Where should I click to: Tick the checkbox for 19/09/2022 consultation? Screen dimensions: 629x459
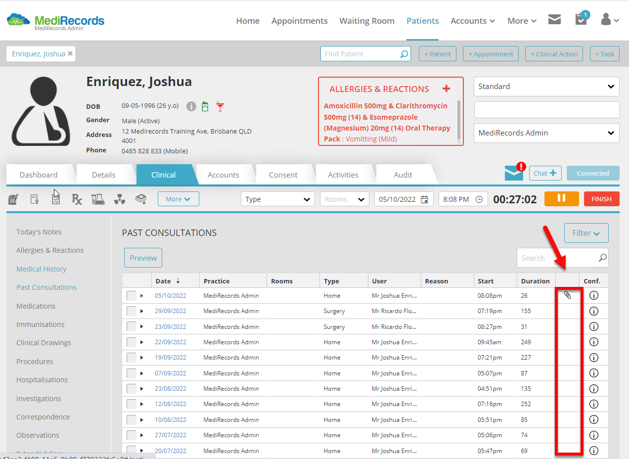pos(131,358)
